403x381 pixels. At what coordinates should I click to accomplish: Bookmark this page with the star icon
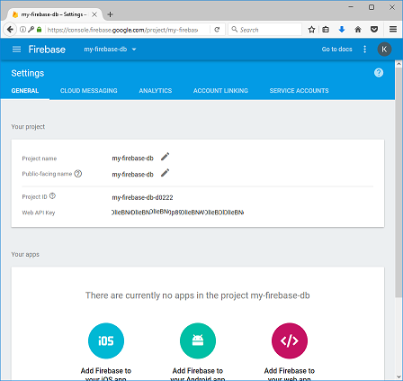(x=311, y=30)
